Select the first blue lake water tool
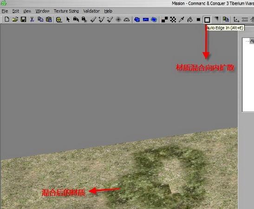Screen dimensions: 254x209 point(137,20)
